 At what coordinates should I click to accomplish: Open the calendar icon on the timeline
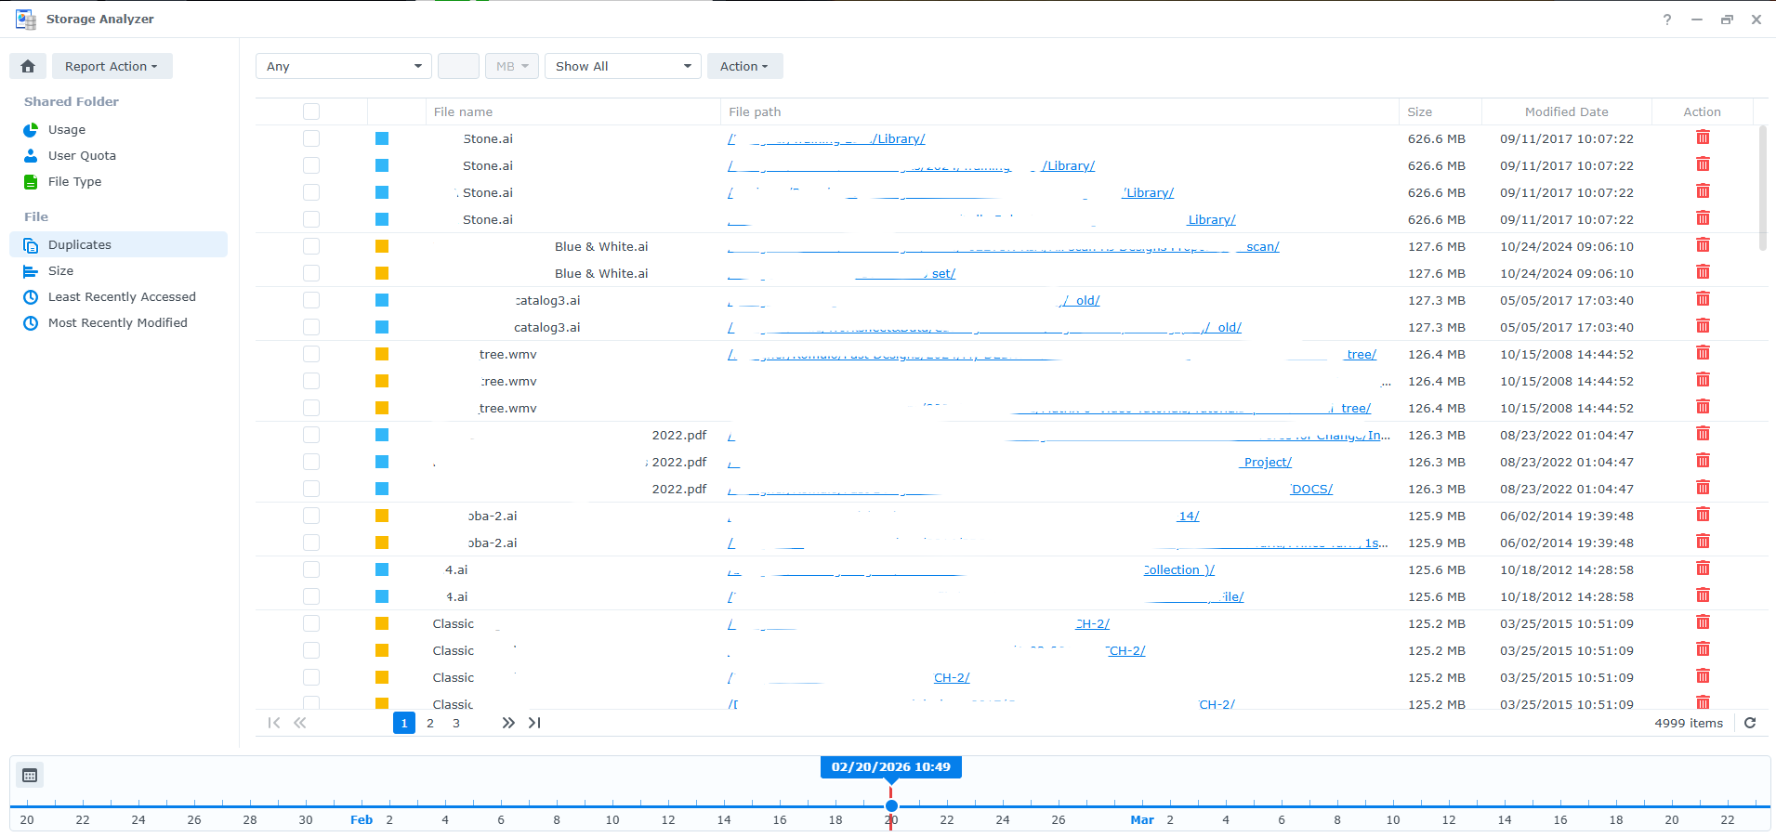coord(30,775)
